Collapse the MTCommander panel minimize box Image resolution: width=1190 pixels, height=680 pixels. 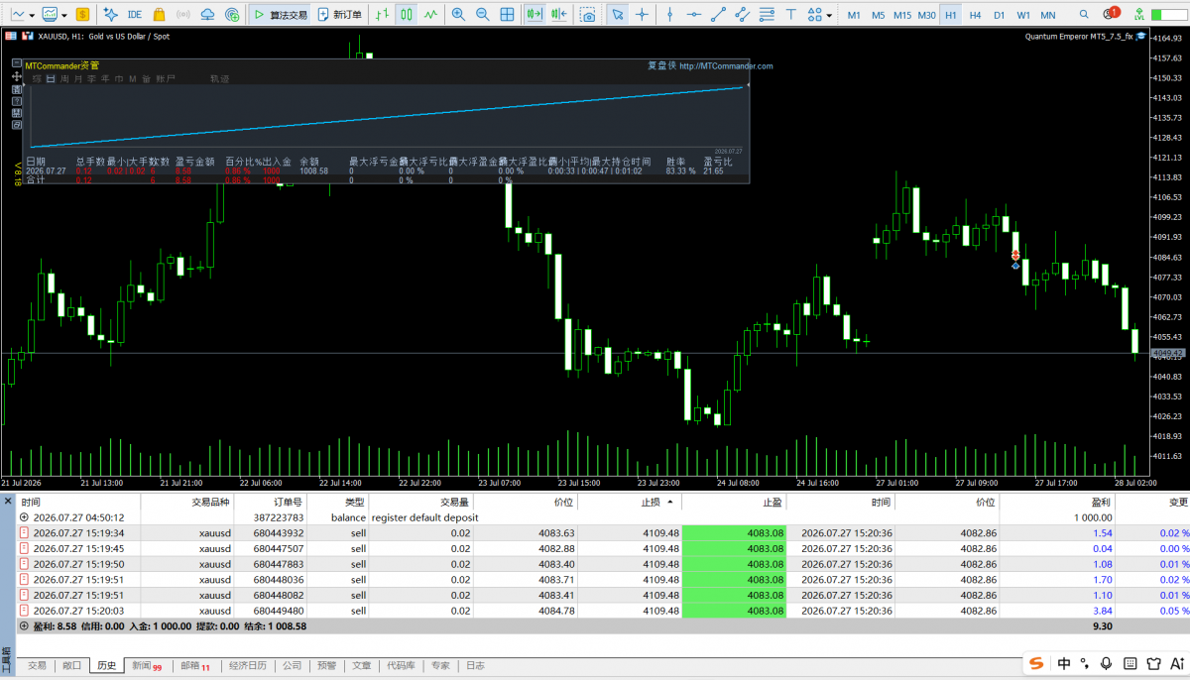(x=17, y=62)
